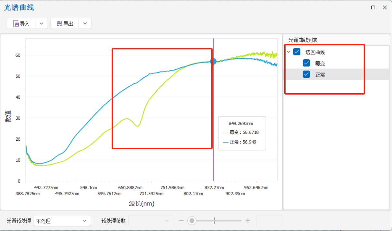Viewport: 392px width, 231px height.
Task: Close the 光谱曲线 window
Action: coord(385,7)
